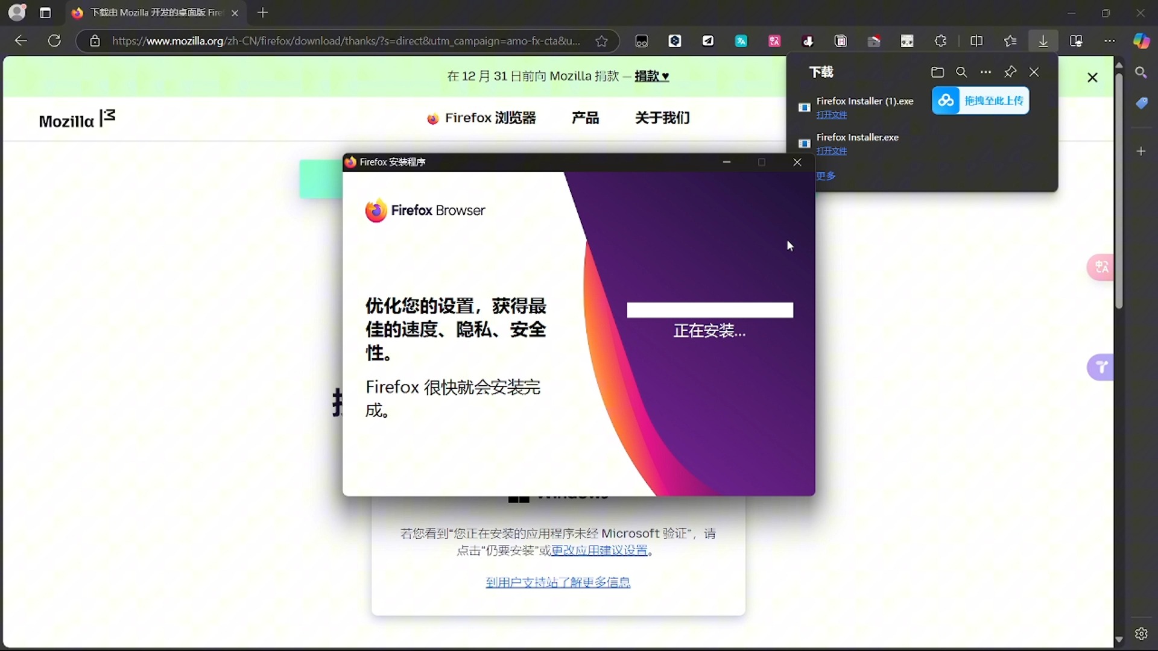Click the browser essentials icon right of Downloads

[x=1076, y=41]
